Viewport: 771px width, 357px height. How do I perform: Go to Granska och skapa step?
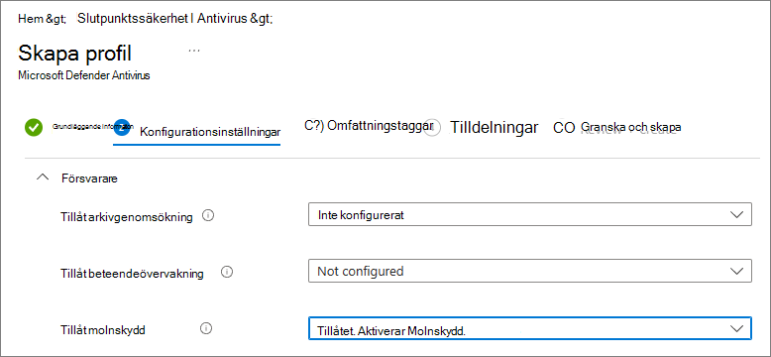point(630,127)
